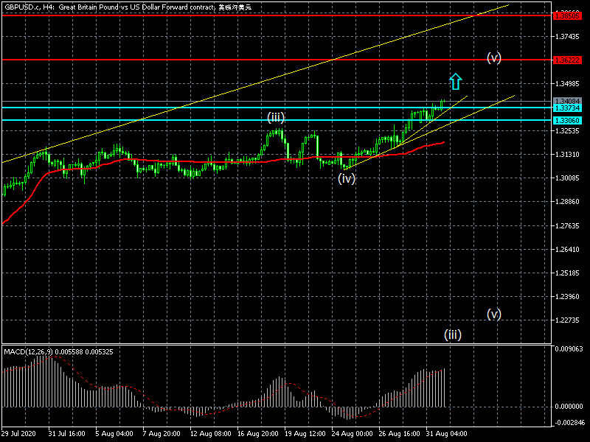Click the 31 Aug 04:00 time label
The image size is (590, 442).
pyautogui.click(x=447, y=434)
